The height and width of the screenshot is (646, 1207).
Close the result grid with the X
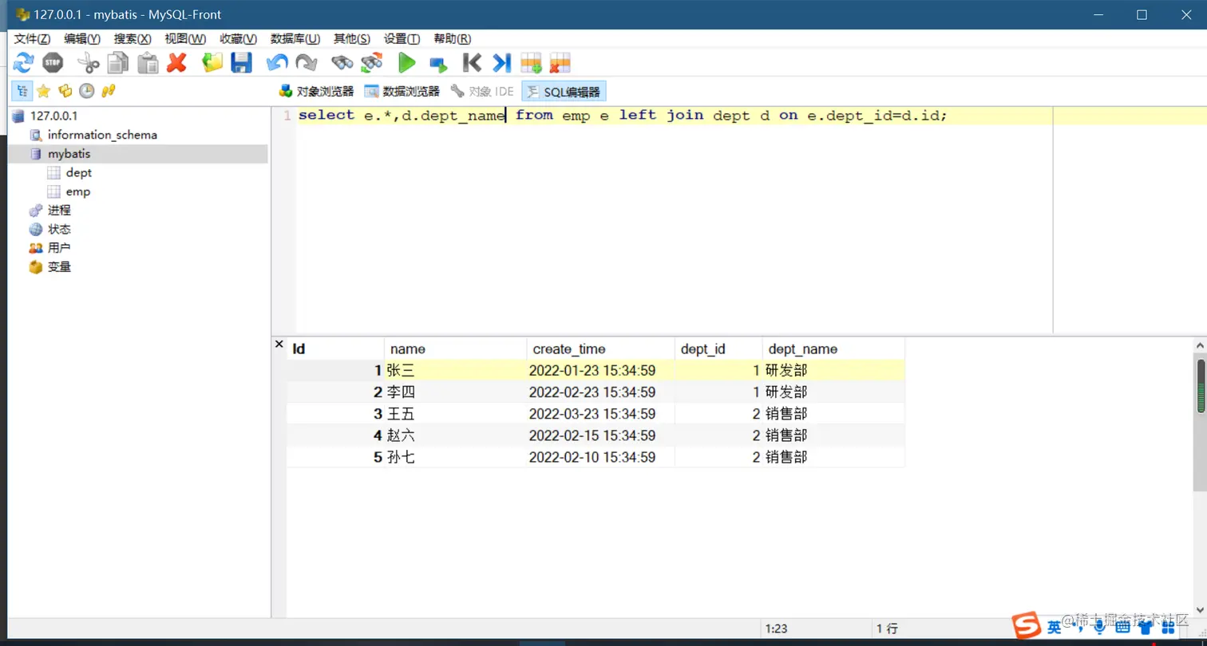[279, 345]
